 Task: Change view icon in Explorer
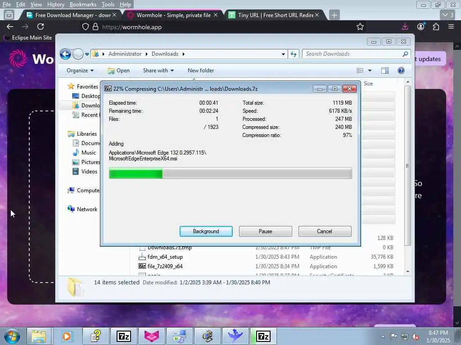360,71
